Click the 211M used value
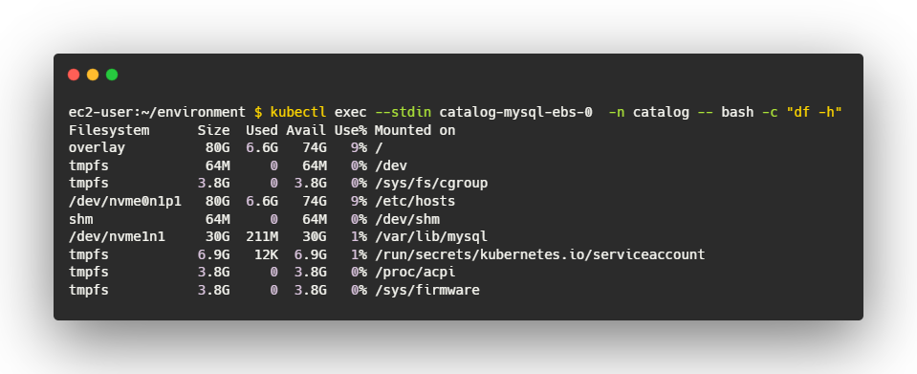Image resolution: width=917 pixels, height=374 pixels. coord(262,236)
